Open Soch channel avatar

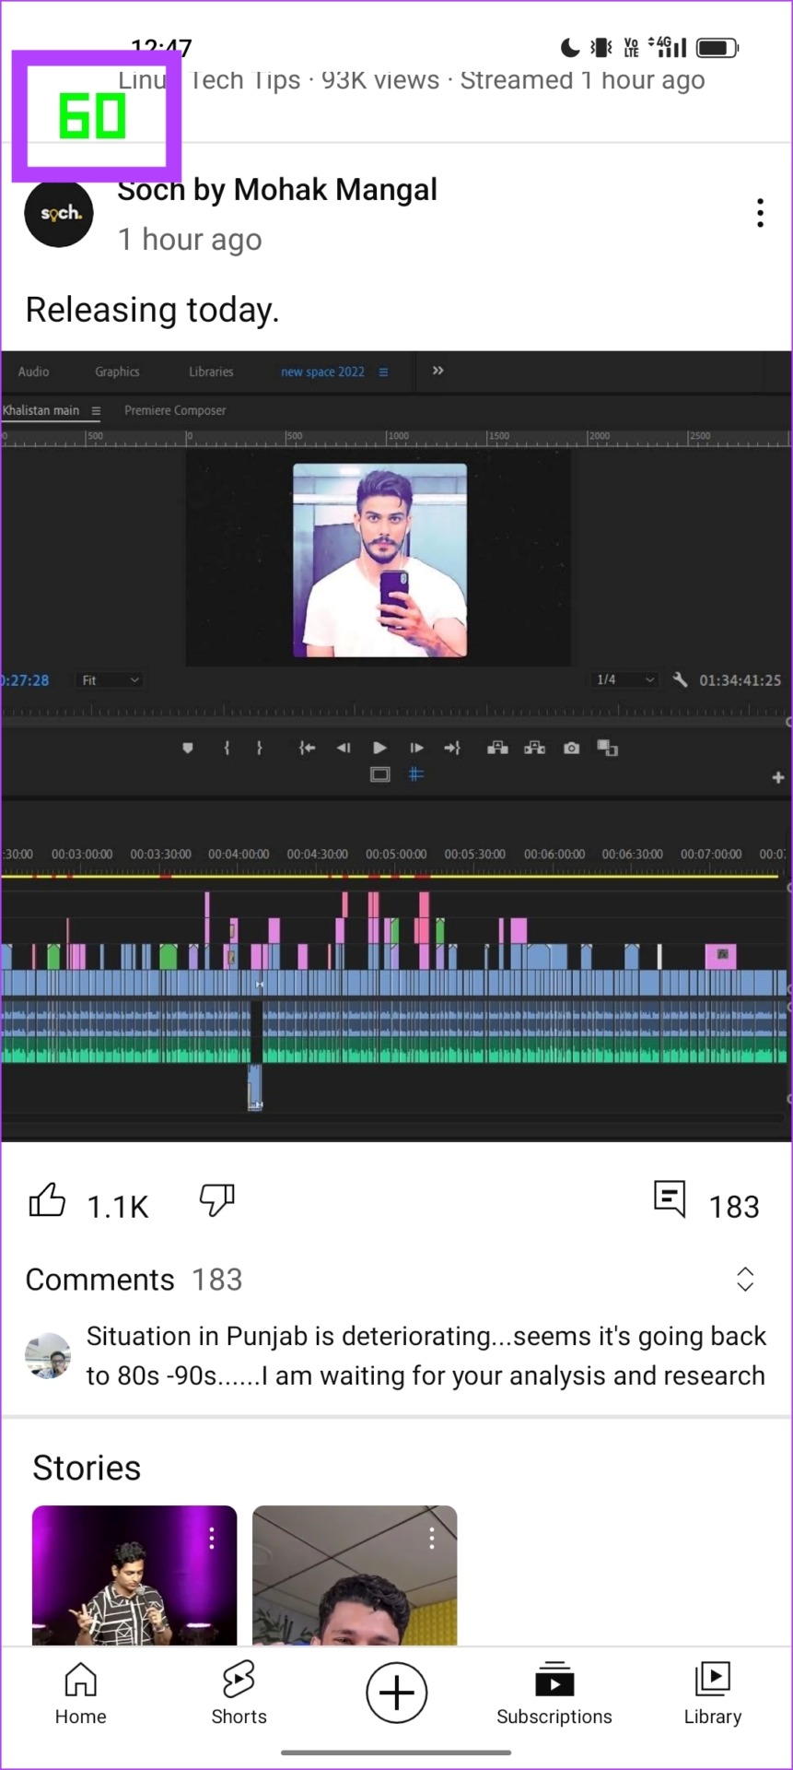(59, 213)
